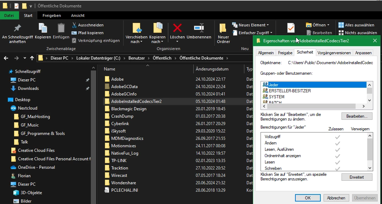The image size is (382, 204).
Task: Click Alles auswählen in the ribbon
Action: (356, 25)
